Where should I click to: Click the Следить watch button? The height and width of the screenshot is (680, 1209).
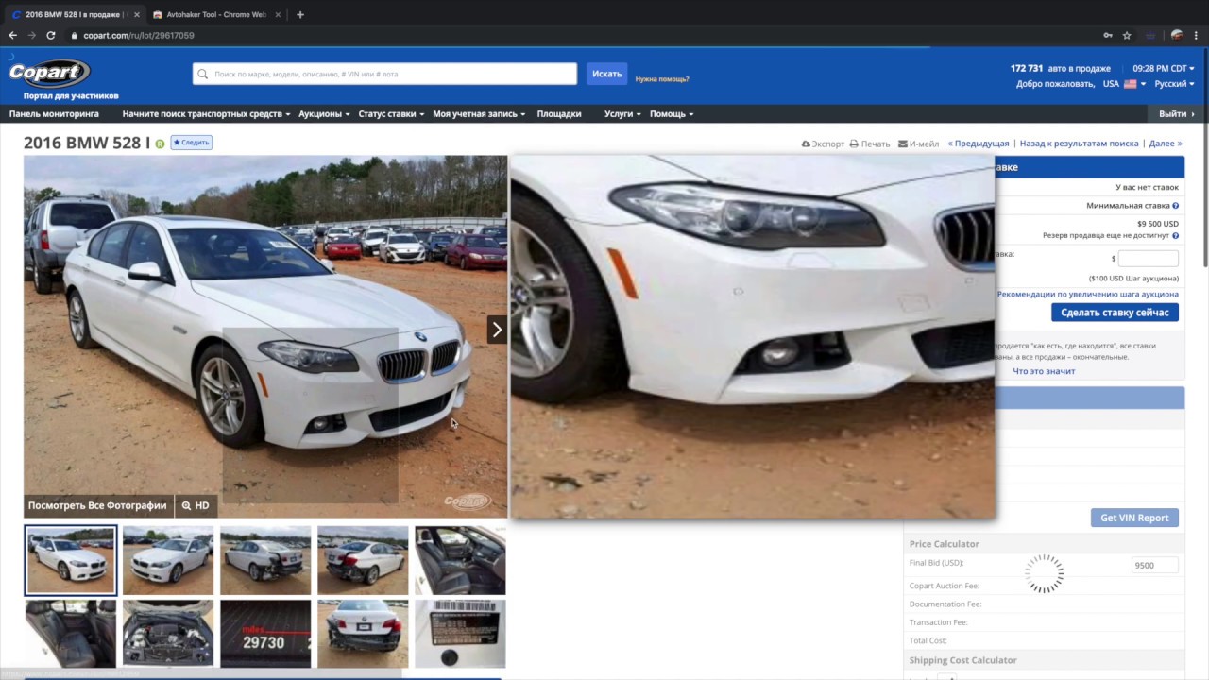point(191,143)
